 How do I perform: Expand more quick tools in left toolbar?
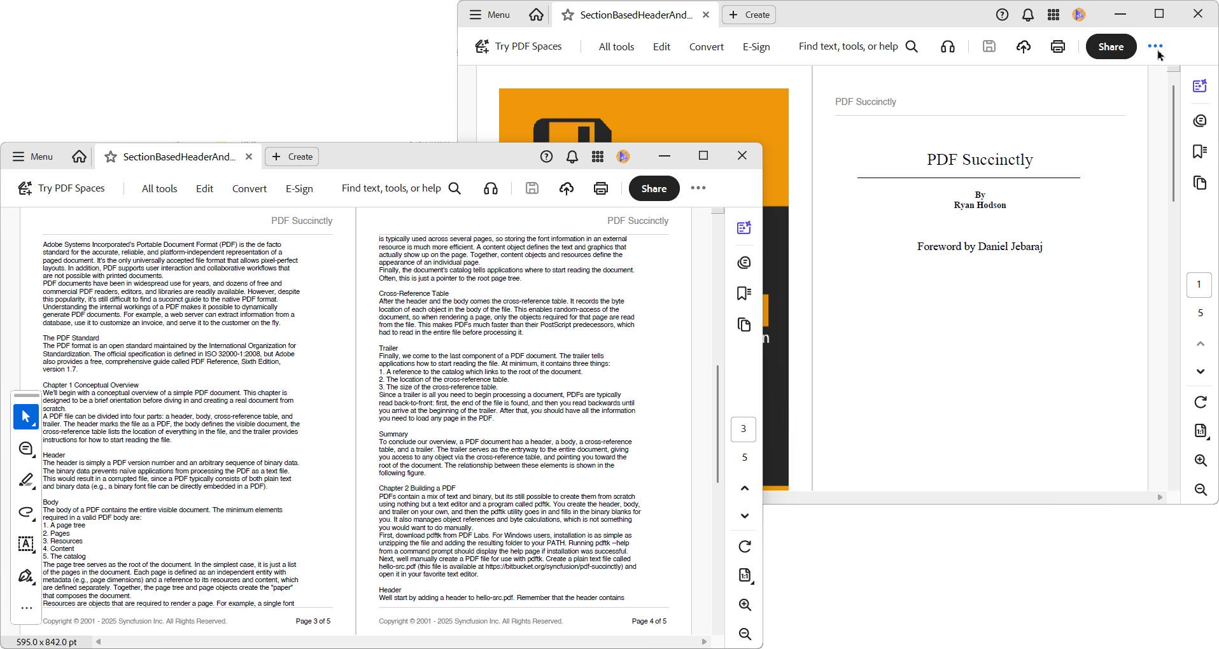tap(26, 608)
